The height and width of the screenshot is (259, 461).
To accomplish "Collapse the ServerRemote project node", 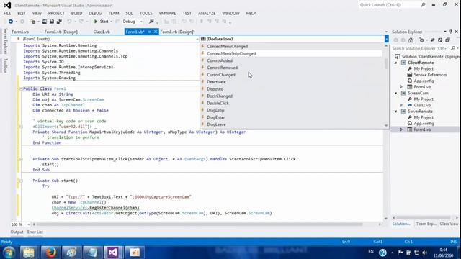I will tap(395, 112).
